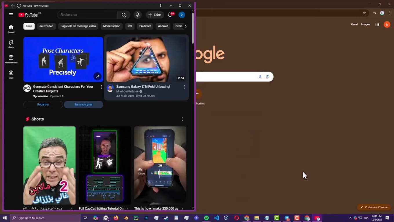Open options for Samsung Galaxy Z TriFold video

point(185,87)
